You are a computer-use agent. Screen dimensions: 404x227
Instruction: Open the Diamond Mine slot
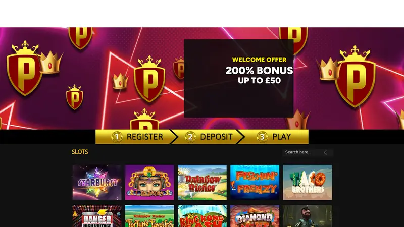(x=255, y=216)
